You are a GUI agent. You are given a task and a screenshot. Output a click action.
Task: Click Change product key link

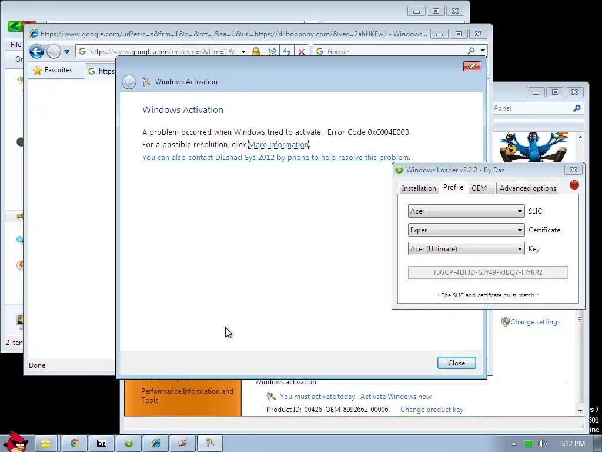coord(432,410)
